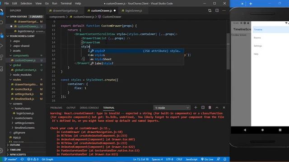This screenshot has height=162, width=289.
Task: Switch the master git branch
Action: tap(11, 159)
